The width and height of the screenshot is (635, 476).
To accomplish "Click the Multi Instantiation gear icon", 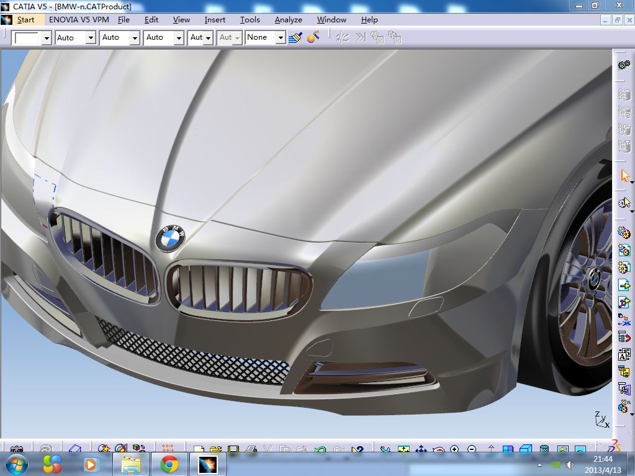I will (x=624, y=406).
